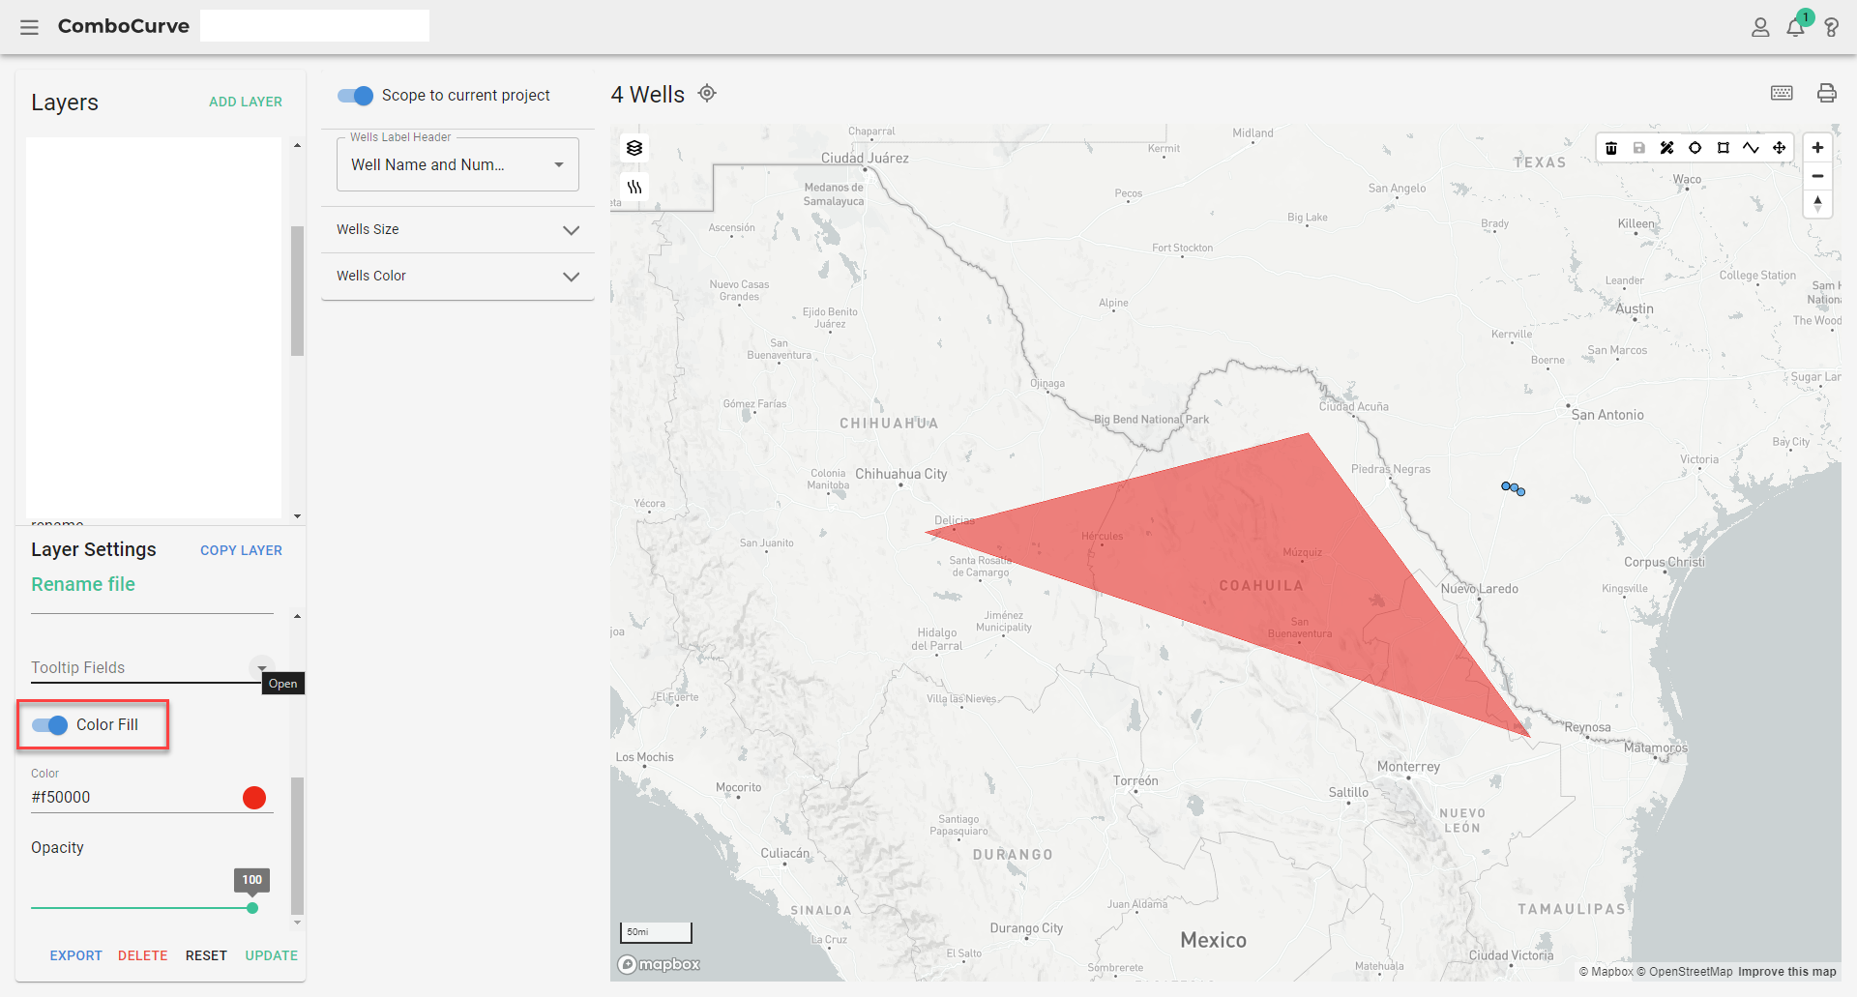Click Improve this map link
The width and height of the screenshot is (1857, 997).
point(1787,972)
